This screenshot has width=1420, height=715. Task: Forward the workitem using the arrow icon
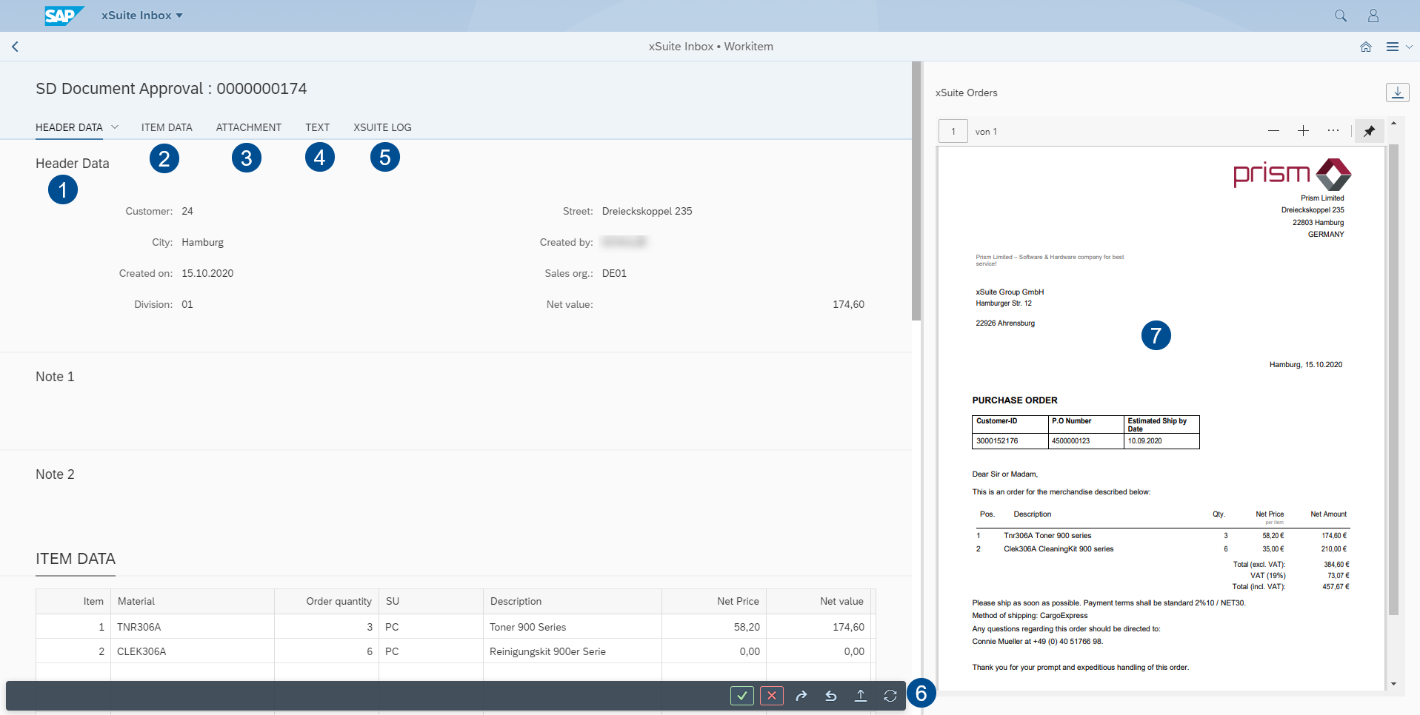(801, 696)
